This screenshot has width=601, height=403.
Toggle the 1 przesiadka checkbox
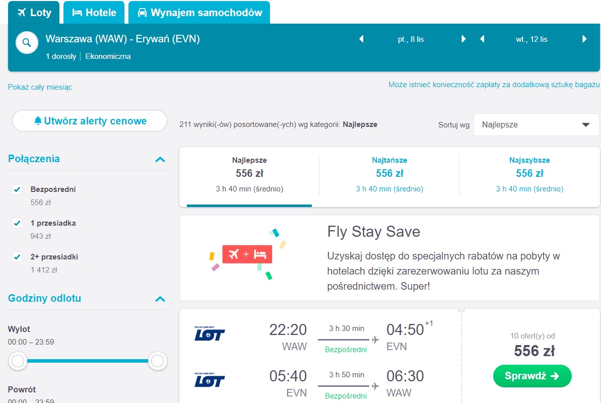pos(17,223)
